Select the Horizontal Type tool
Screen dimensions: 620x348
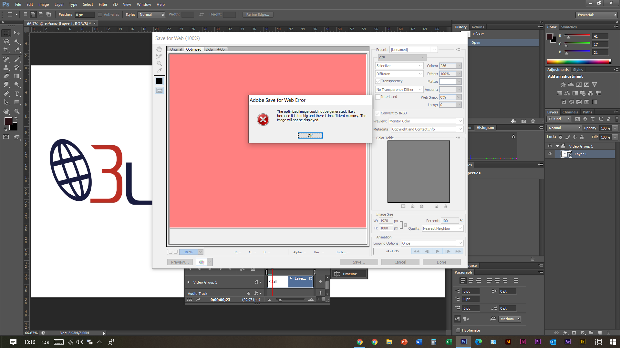pos(17,94)
